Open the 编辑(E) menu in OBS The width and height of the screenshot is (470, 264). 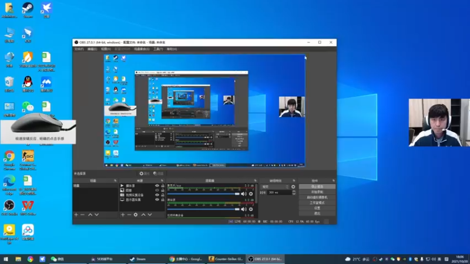coord(92,49)
